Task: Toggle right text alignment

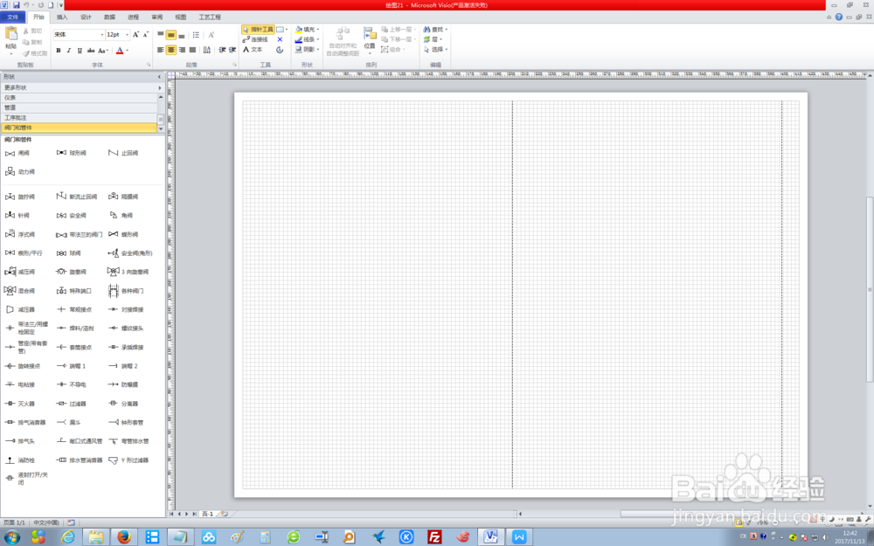Action: [x=182, y=50]
